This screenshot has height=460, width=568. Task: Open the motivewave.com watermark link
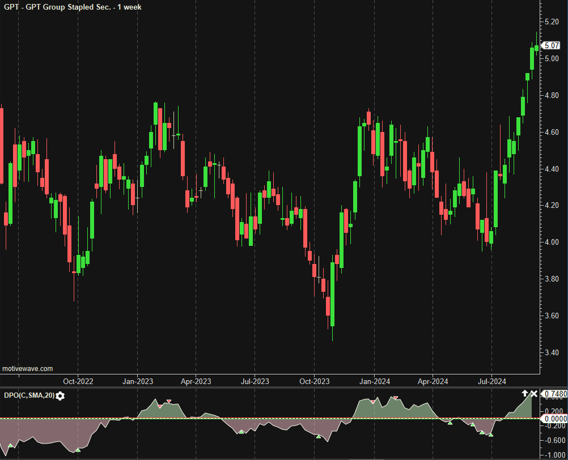tap(28, 368)
